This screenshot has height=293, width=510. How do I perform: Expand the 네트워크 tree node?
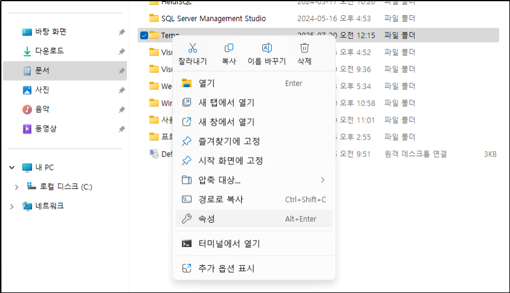(x=12, y=207)
